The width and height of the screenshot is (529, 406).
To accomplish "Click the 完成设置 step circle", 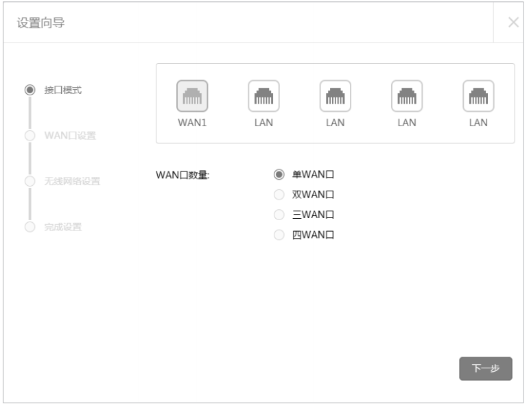I will pos(30,227).
